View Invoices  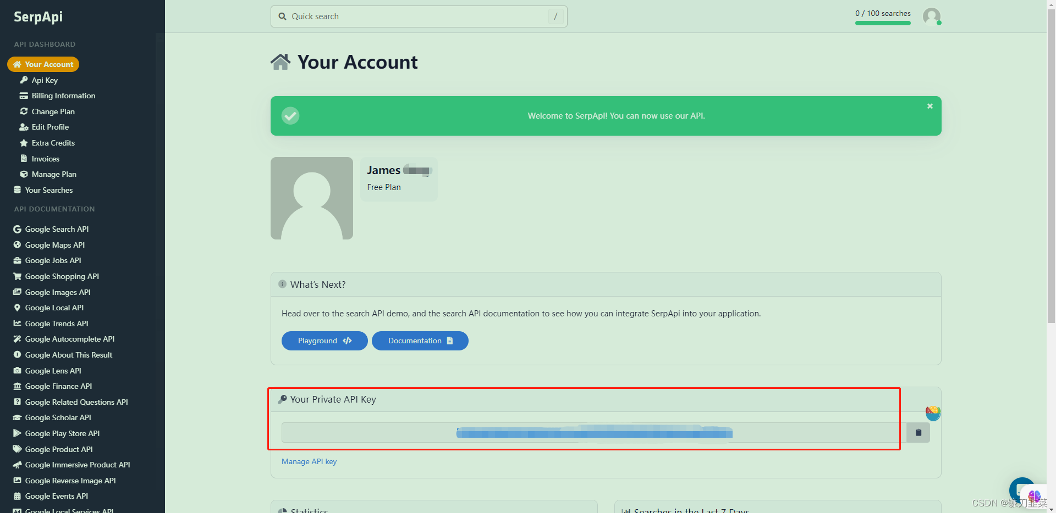tap(40, 159)
